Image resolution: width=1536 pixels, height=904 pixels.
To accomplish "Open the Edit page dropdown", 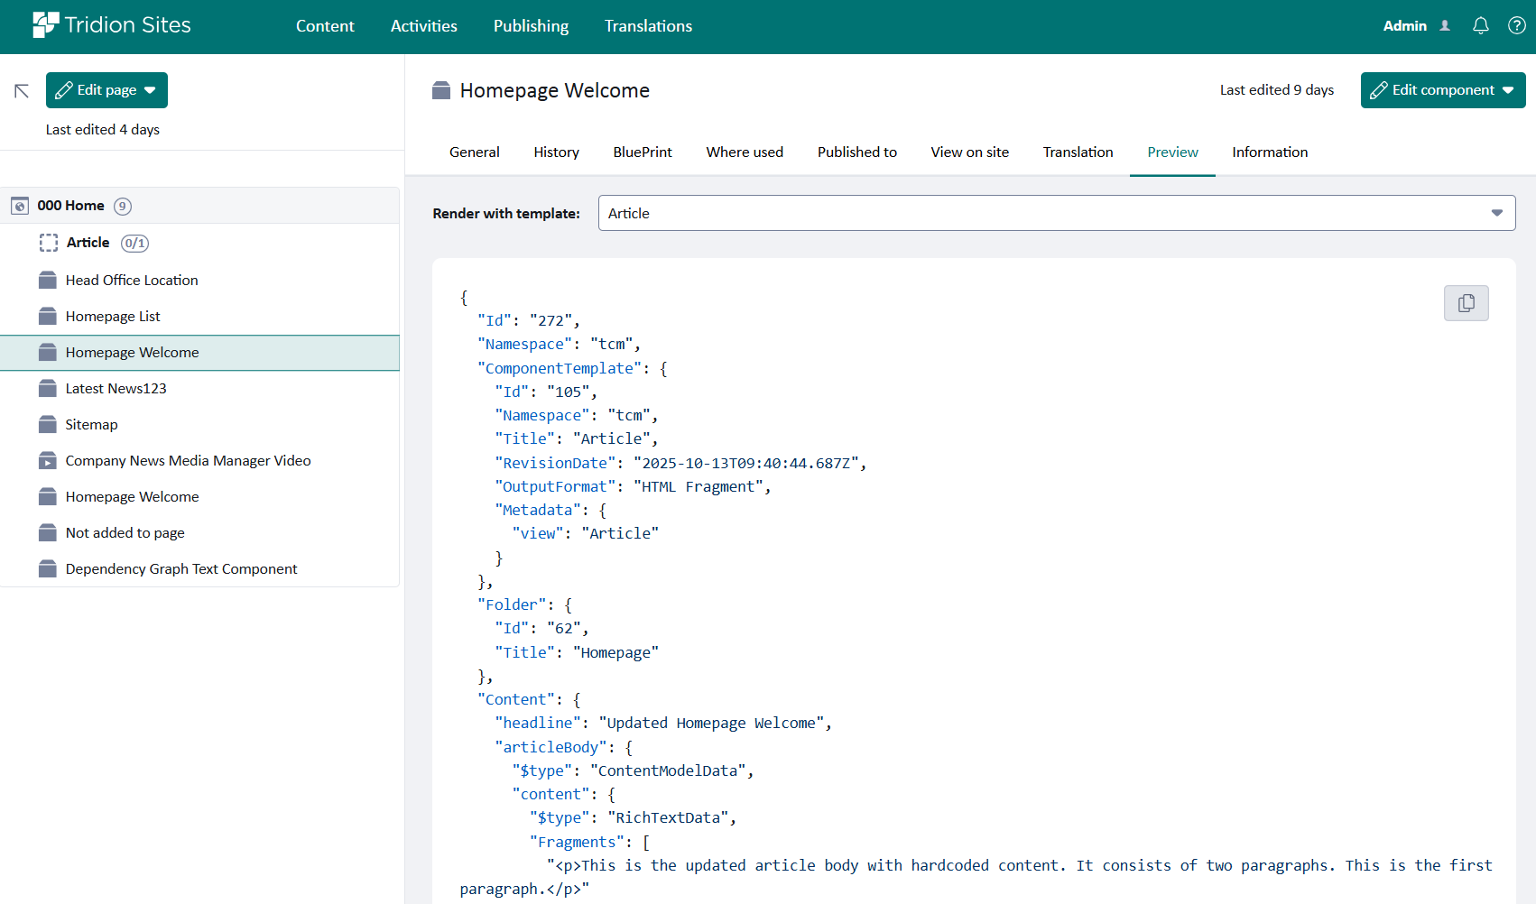I will coord(150,90).
